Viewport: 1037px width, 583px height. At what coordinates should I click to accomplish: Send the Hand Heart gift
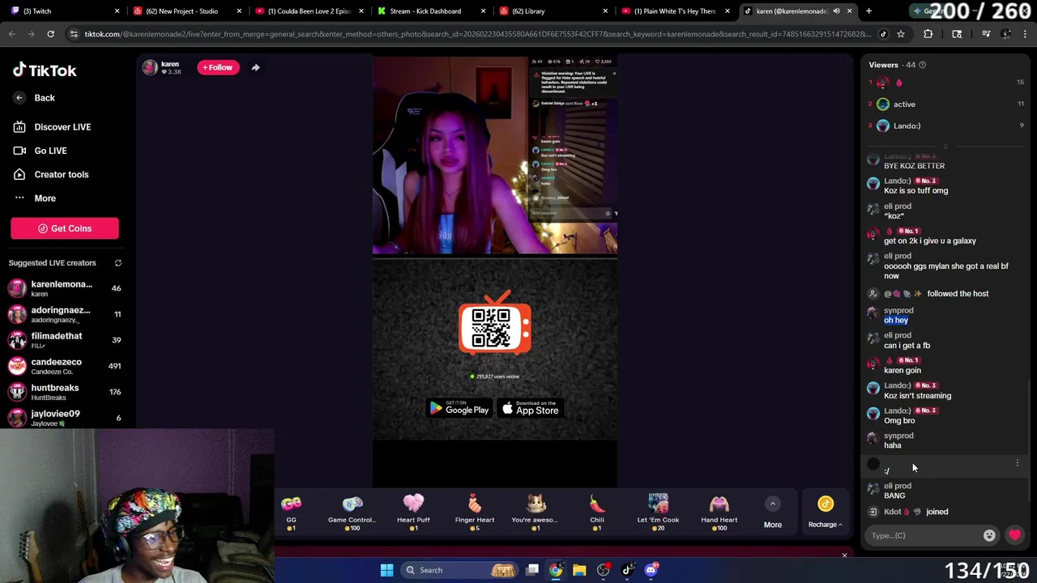pos(719,513)
